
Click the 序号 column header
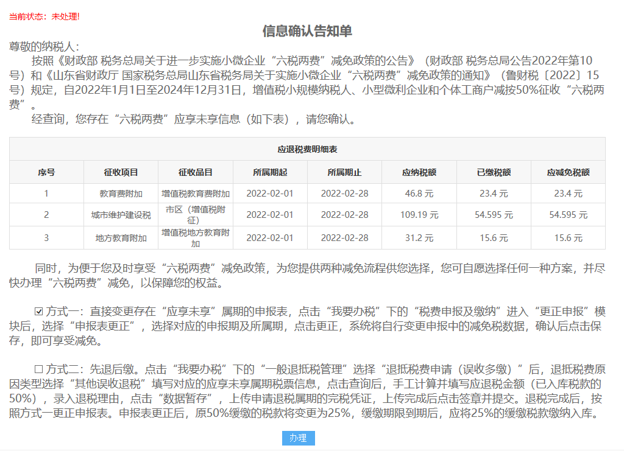[x=46, y=172]
